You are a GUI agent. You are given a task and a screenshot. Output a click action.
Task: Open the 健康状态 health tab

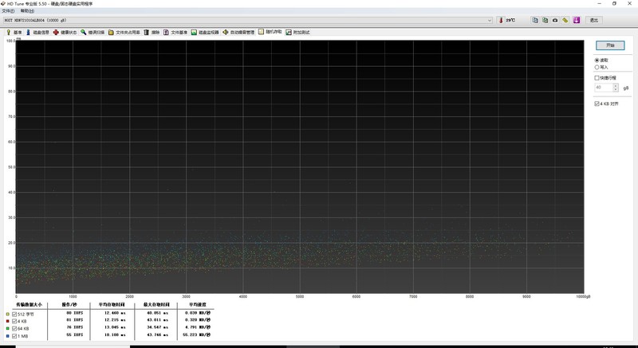tap(67, 33)
